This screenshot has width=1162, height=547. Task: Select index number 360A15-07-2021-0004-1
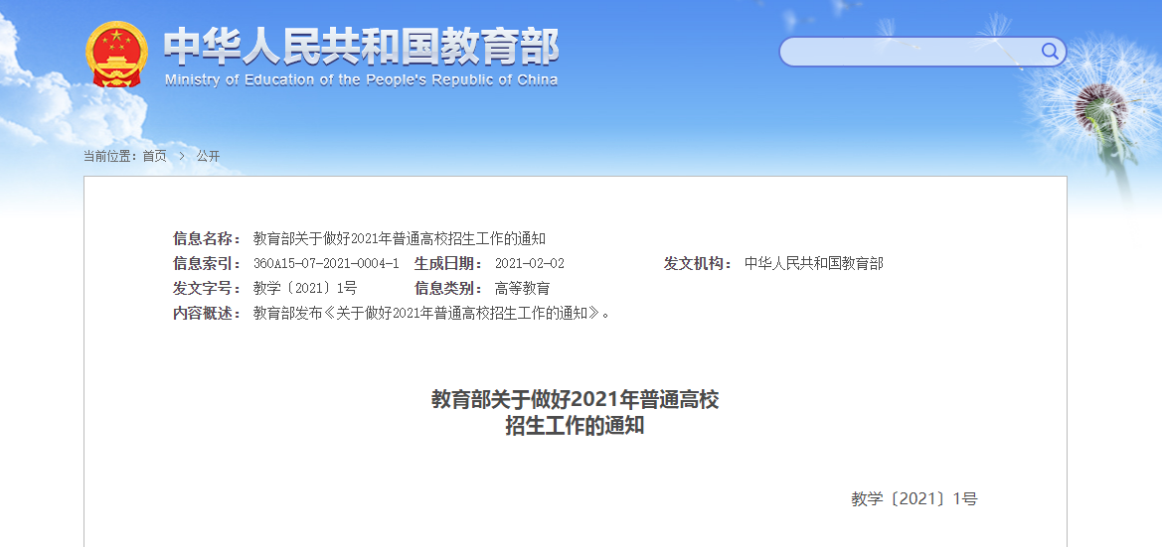click(326, 263)
